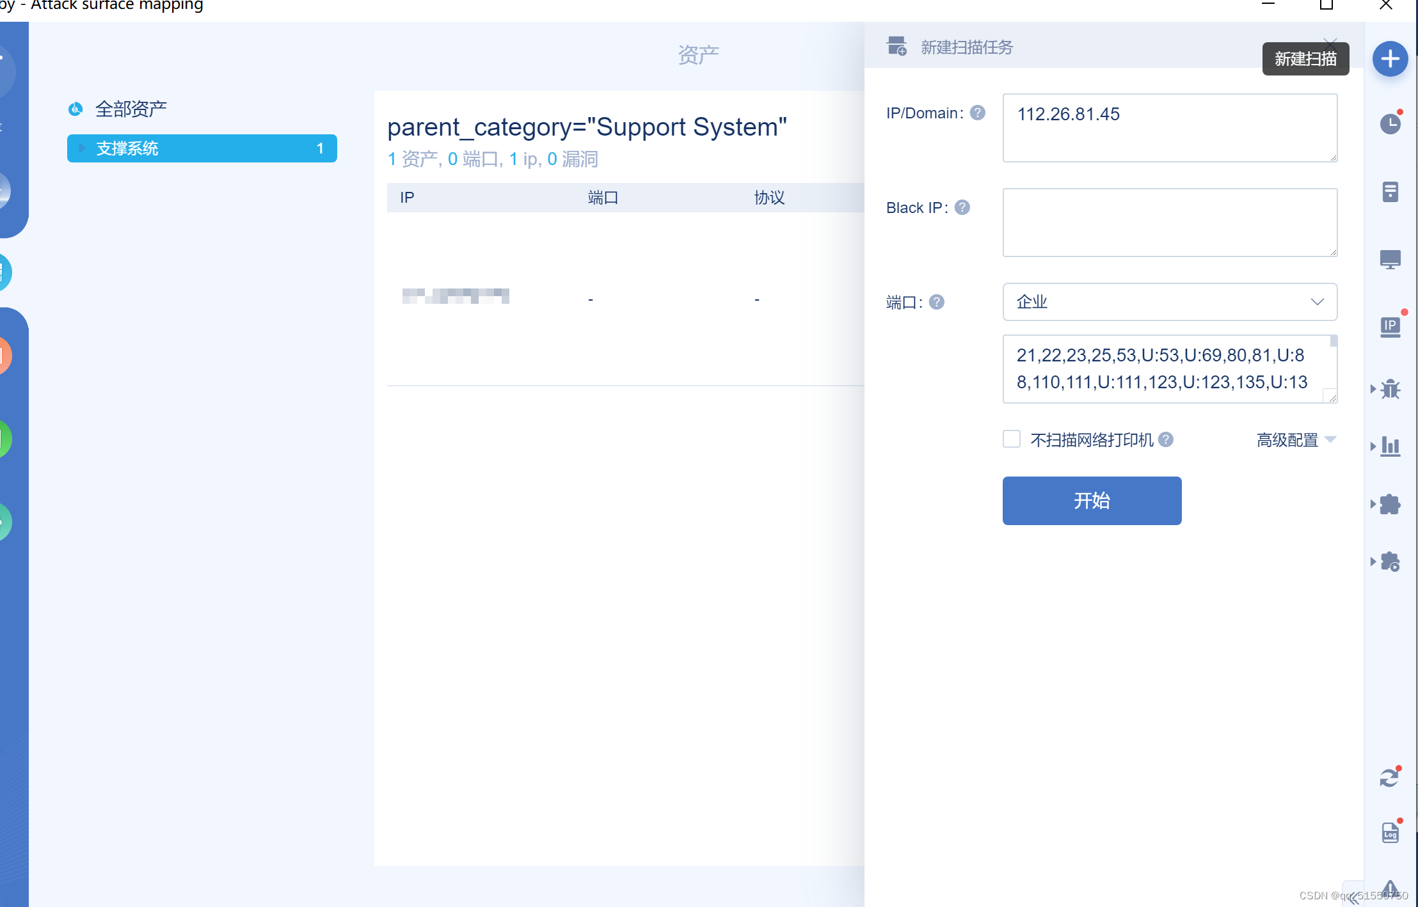Click the Log file icon
This screenshot has width=1418, height=907.
1390,832
